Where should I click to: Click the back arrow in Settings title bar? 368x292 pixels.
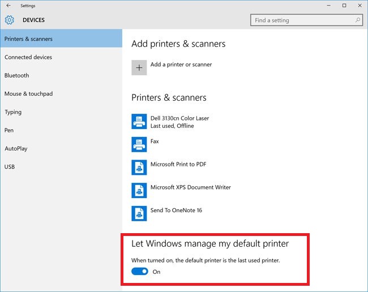click(x=8, y=6)
